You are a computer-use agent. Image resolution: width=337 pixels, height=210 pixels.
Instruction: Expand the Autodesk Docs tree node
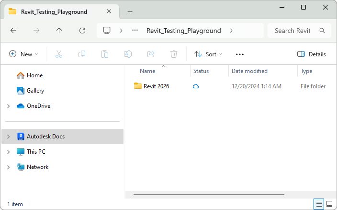click(x=9, y=136)
